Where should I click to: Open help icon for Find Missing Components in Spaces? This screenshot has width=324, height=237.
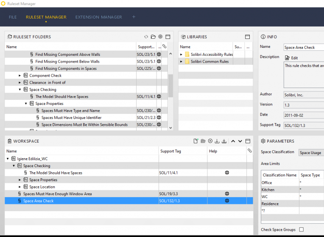159,68
